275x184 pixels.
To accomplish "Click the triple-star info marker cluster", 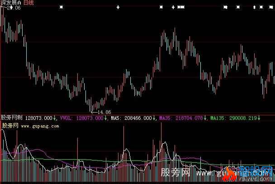I will click(181, 7).
